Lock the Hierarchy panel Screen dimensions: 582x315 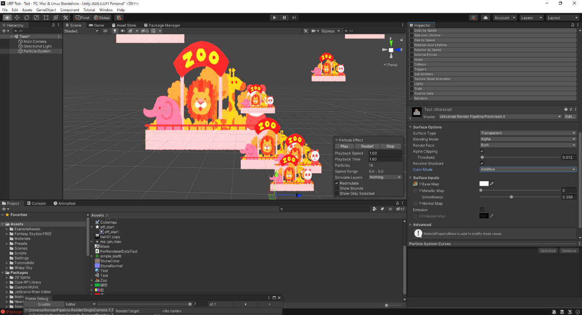[53, 25]
